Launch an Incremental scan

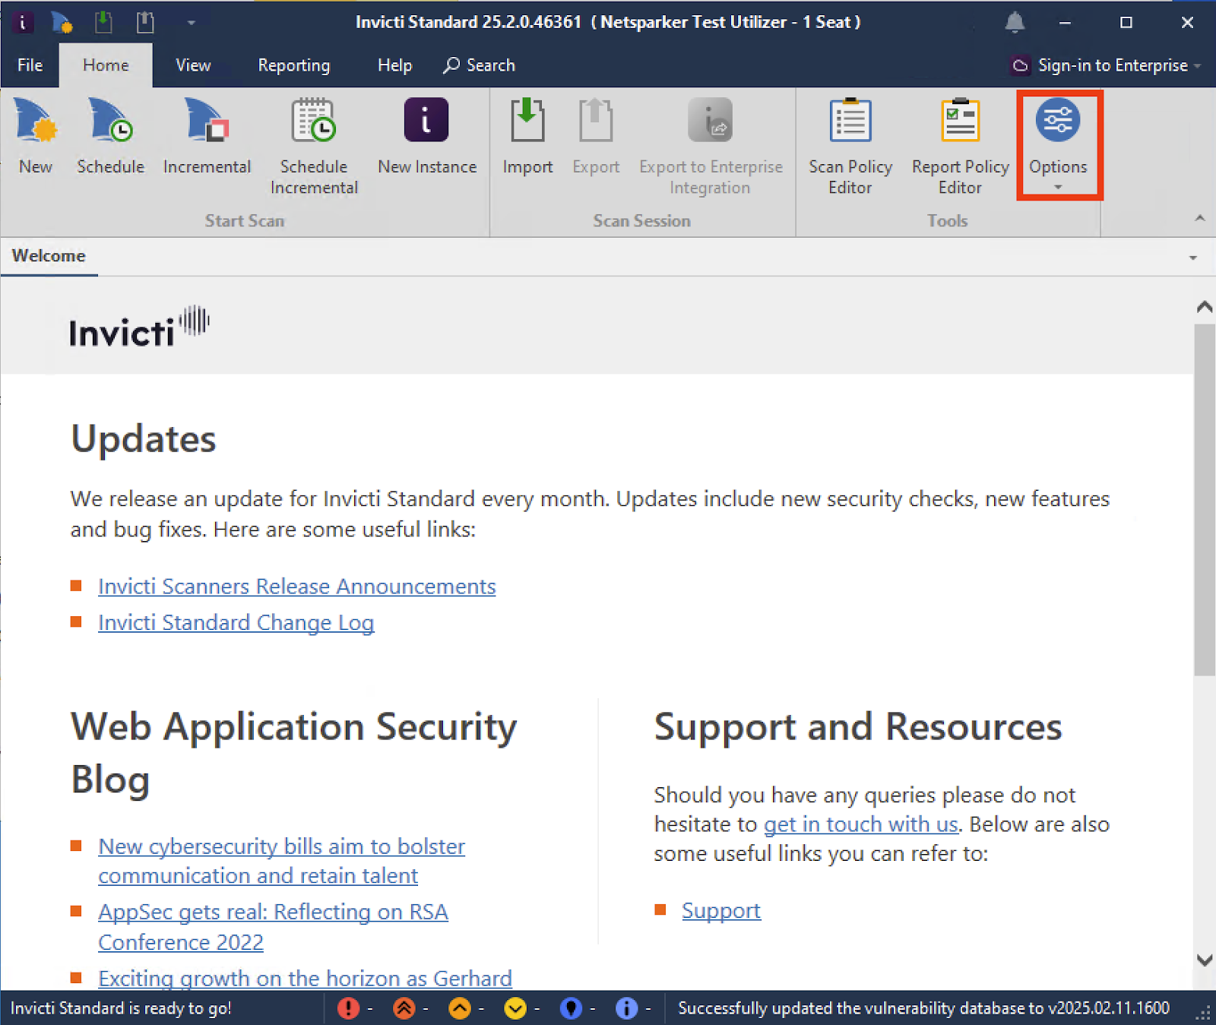pyautogui.click(x=207, y=137)
